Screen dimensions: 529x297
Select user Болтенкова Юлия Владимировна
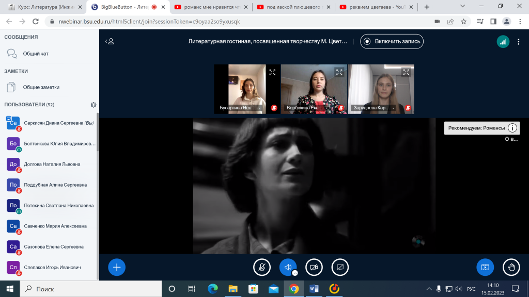click(x=51, y=144)
